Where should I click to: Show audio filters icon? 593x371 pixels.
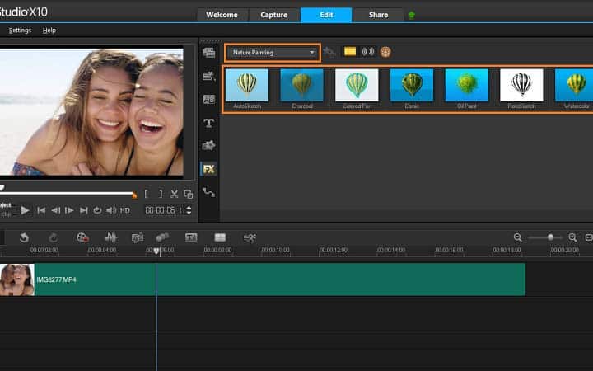[x=368, y=51]
